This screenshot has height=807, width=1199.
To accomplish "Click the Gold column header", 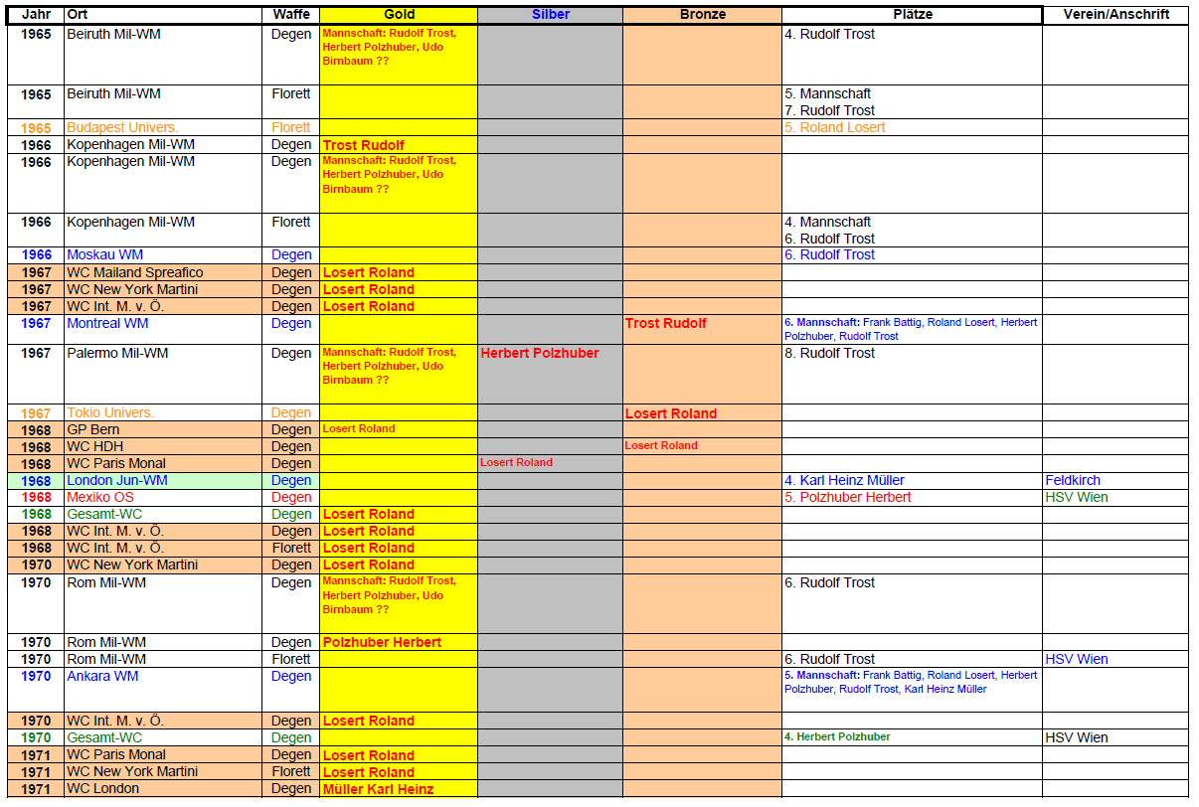I will (x=398, y=15).
